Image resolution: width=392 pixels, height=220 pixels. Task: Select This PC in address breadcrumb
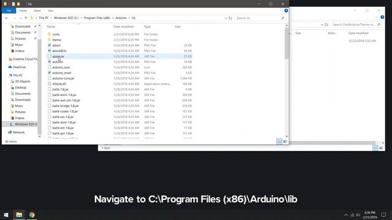click(43, 18)
